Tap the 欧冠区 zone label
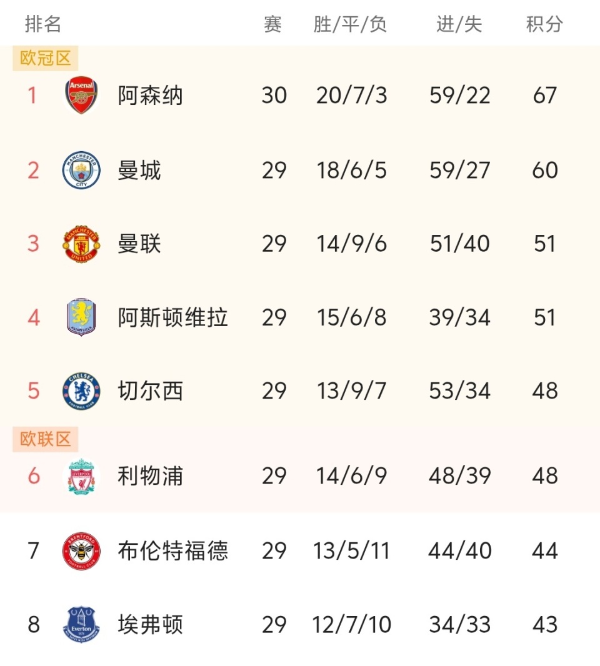This screenshot has height=666, width=600. [46, 59]
